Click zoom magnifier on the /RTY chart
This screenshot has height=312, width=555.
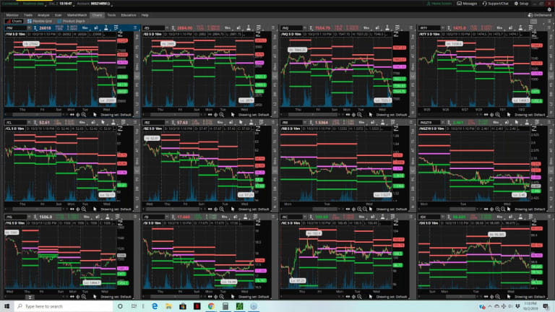click(498, 115)
